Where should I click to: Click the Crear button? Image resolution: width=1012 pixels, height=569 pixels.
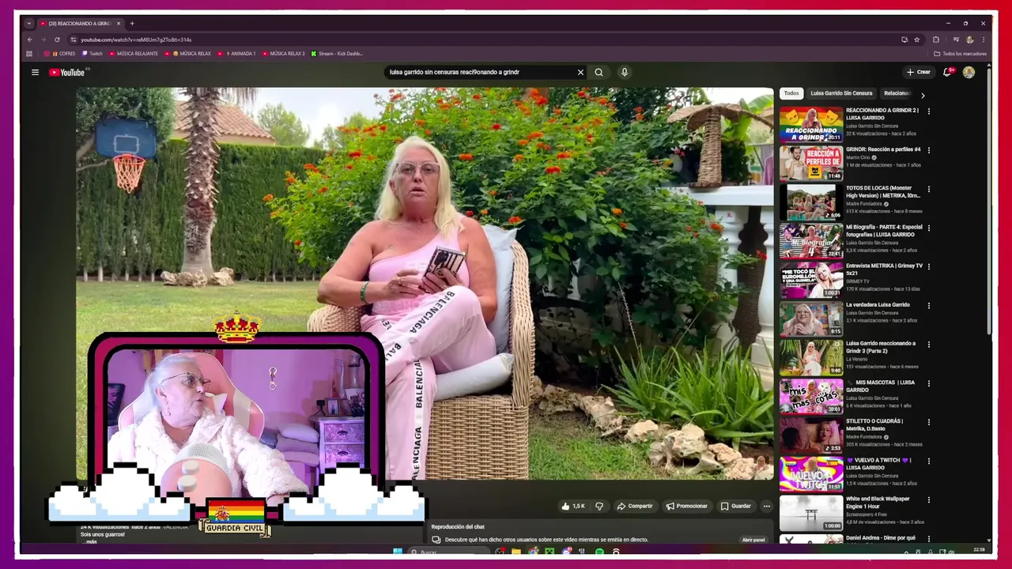pyautogui.click(x=919, y=72)
